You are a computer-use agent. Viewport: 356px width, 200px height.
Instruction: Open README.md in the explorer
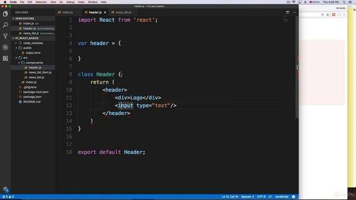point(32,102)
